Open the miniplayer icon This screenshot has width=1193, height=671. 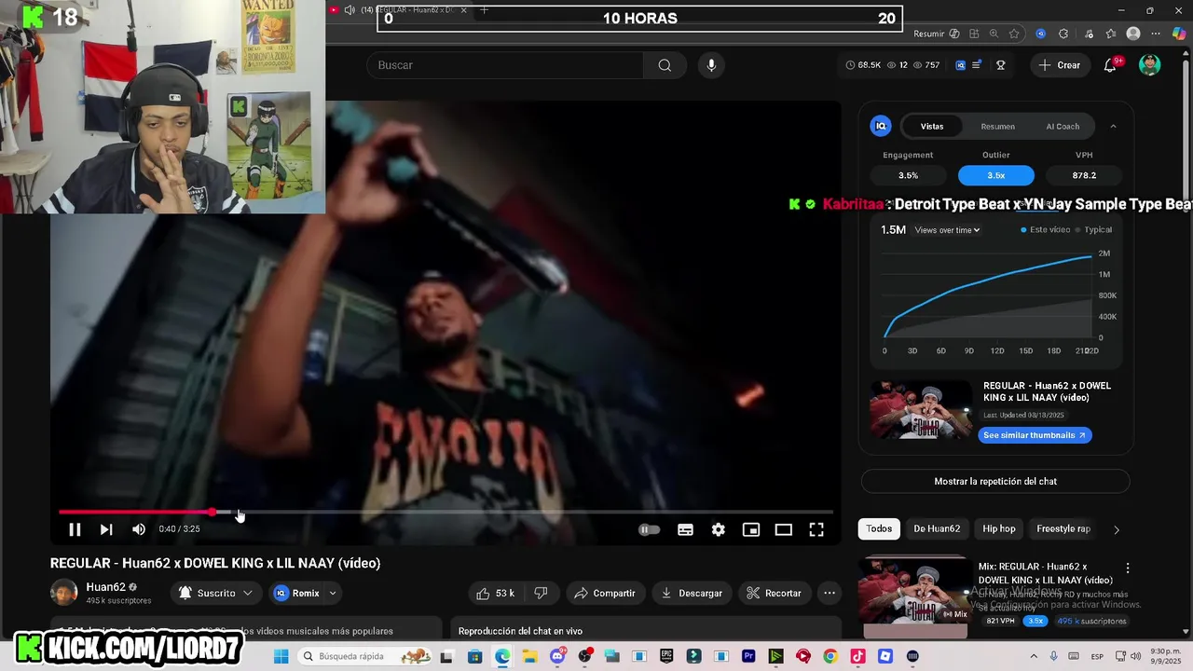click(x=750, y=529)
